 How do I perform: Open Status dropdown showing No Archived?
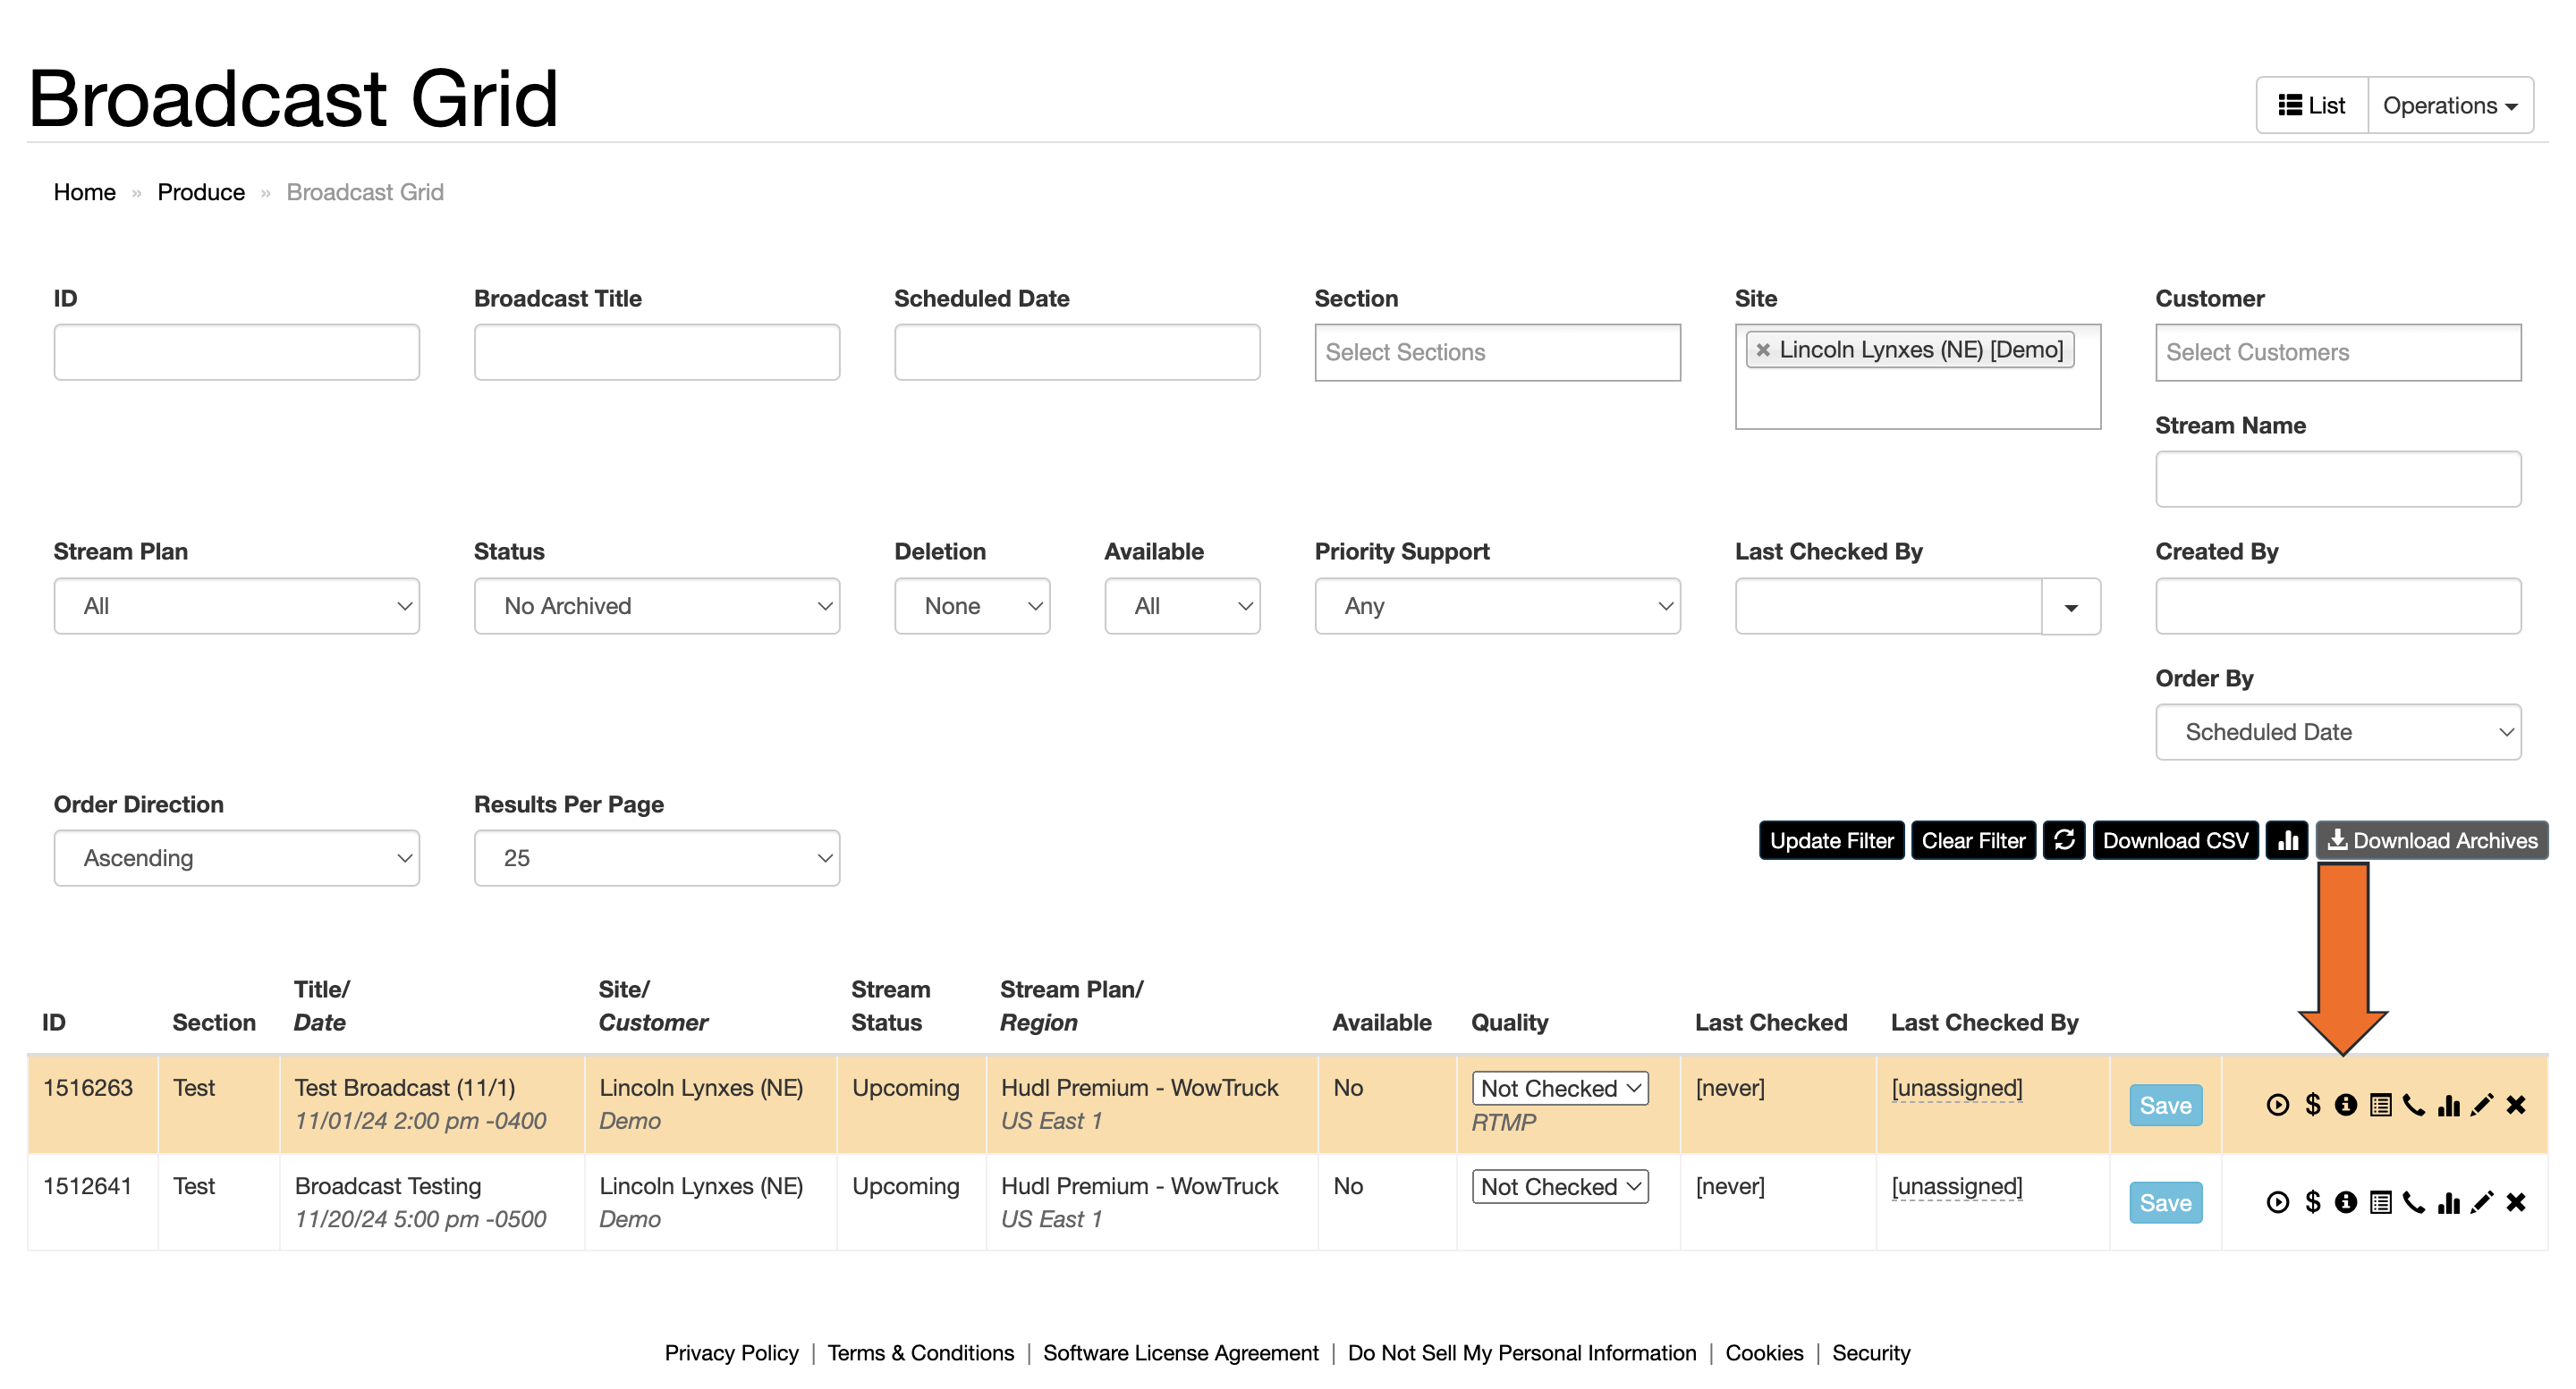click(657, 605)
